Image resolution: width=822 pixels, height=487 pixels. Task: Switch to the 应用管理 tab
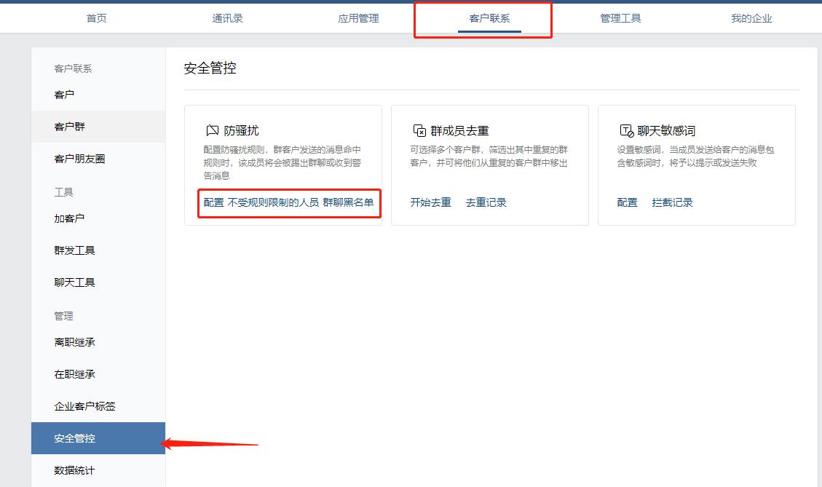click(x=358, y=18)
